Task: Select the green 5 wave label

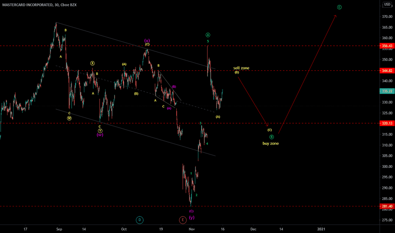Action: pos(208,42)
